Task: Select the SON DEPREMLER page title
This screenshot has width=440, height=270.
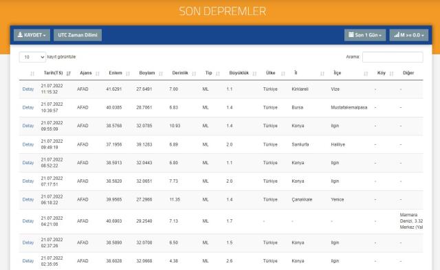Action: [x=222, y=11]
